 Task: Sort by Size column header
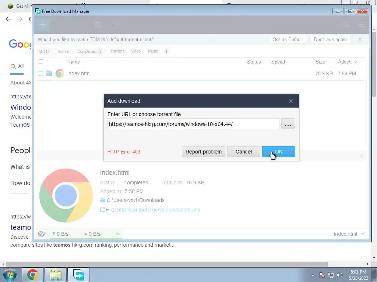click(x=320, y=62)
